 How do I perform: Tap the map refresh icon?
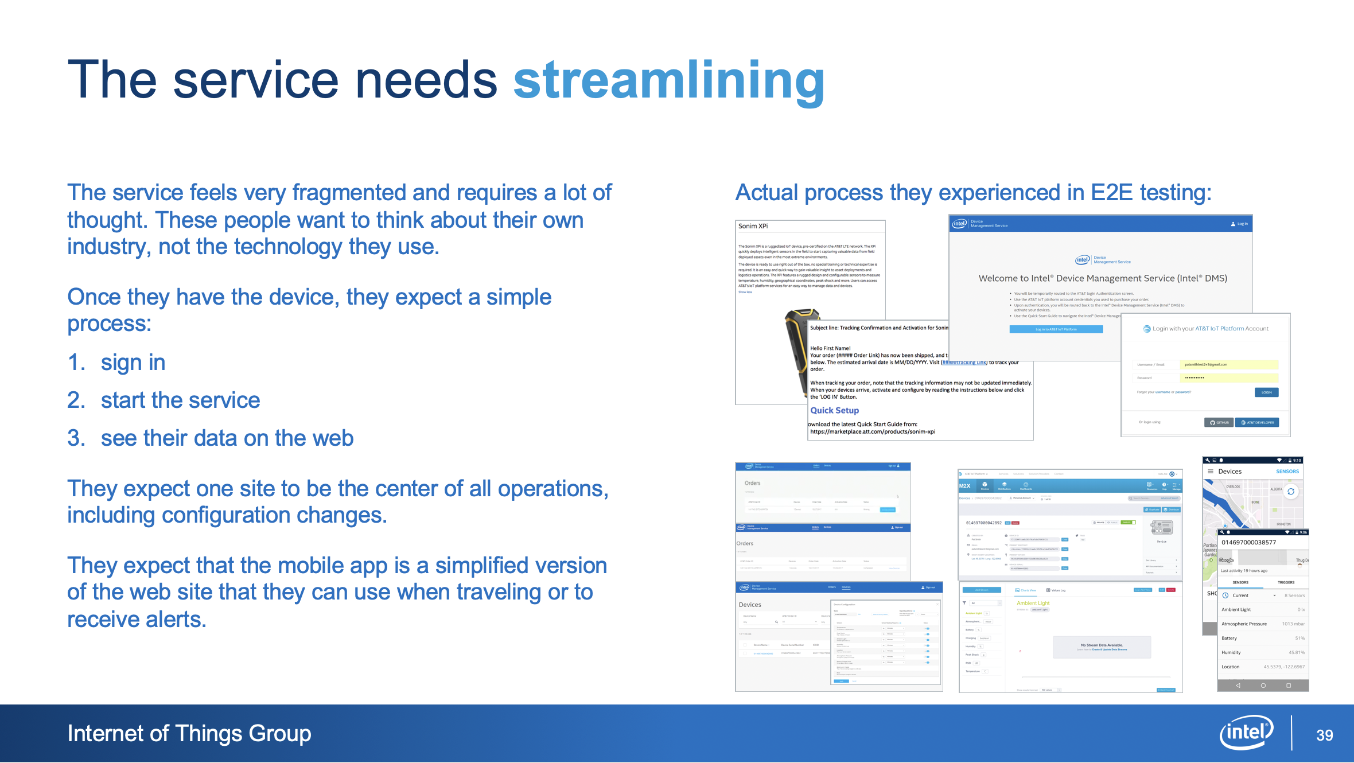[x=1291, y=492]
